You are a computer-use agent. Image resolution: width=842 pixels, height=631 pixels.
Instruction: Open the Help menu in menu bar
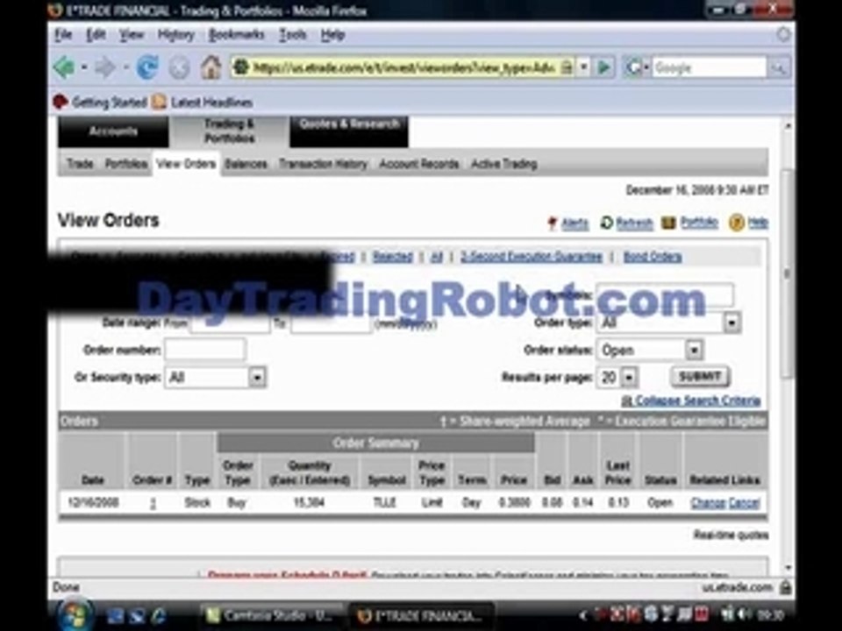click(x=332, y=35)
